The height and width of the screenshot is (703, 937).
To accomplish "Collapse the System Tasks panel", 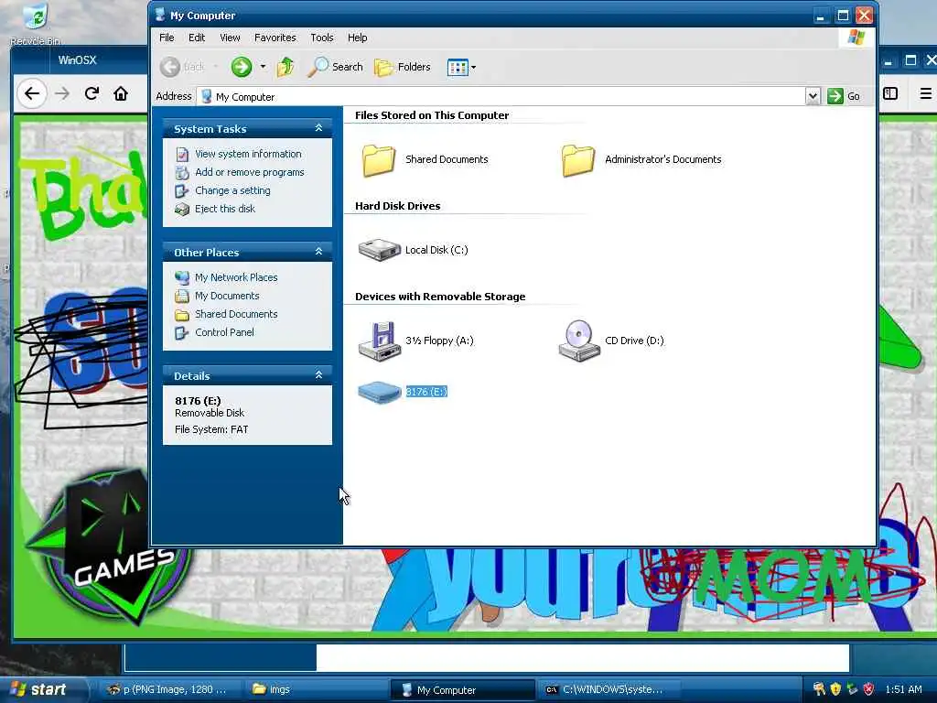I will pos(318,128).
